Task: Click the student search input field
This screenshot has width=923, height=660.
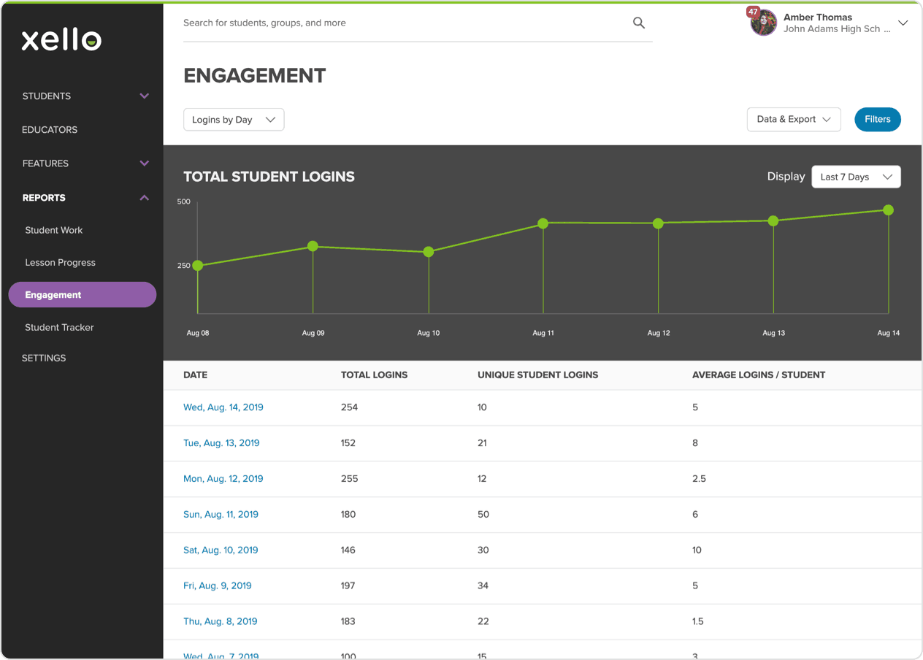Action: (365, 23)
